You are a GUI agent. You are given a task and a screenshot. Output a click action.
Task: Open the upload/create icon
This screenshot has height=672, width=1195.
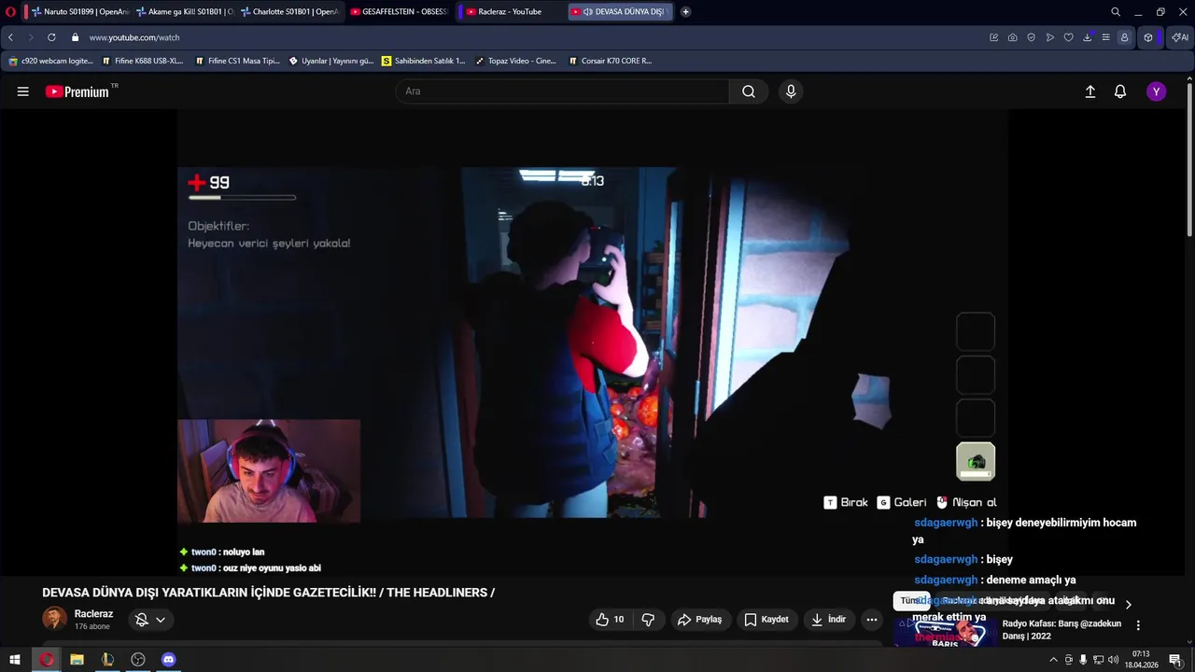tap(1090, 91)
